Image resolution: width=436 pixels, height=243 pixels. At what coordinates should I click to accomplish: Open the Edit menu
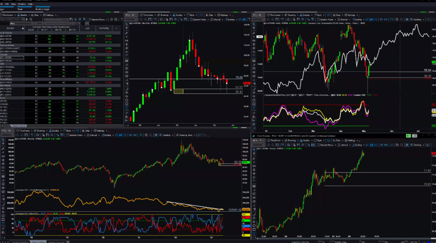click(7, 4)
